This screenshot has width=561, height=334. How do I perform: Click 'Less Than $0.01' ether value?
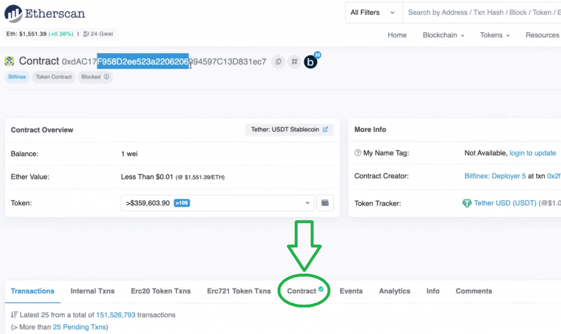click(147, 177)
